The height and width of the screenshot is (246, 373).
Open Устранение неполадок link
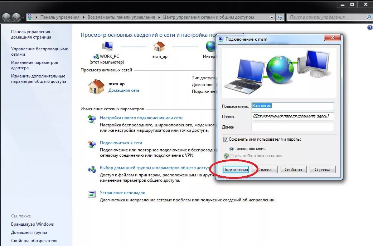122,193
